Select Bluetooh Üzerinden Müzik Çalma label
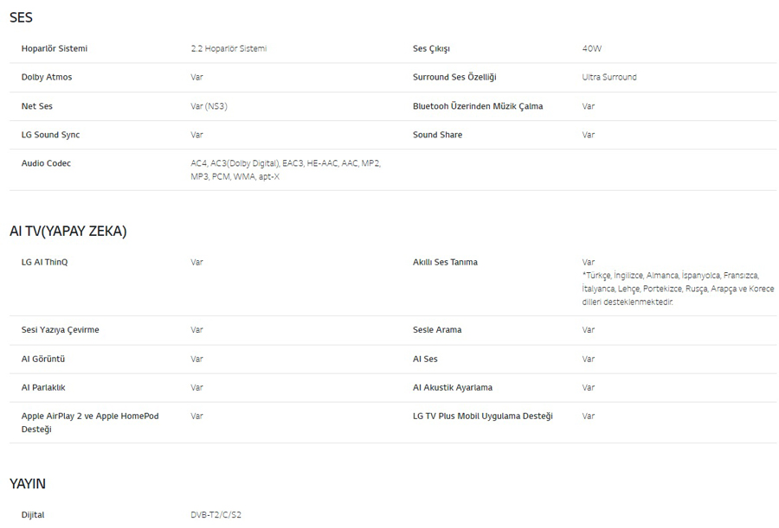 [478, 106]
